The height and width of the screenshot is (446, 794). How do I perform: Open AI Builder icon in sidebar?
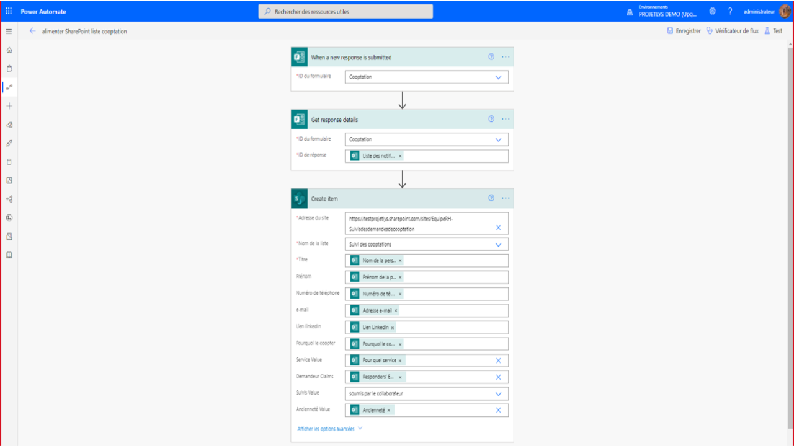[x=9, y=199]
